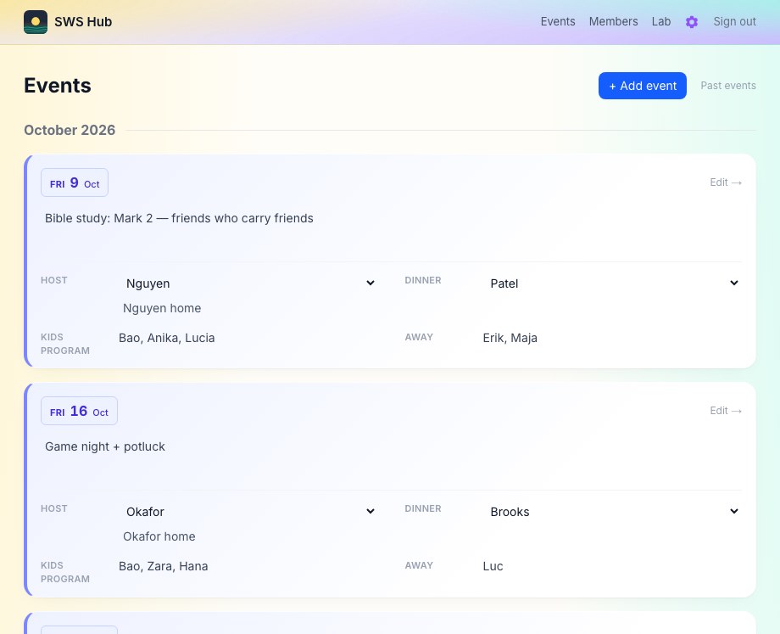The height and width of the screenshot is (634, 780).
Task: Click kids program names Bao, Zara, Hana
Action: click(163, 566)
